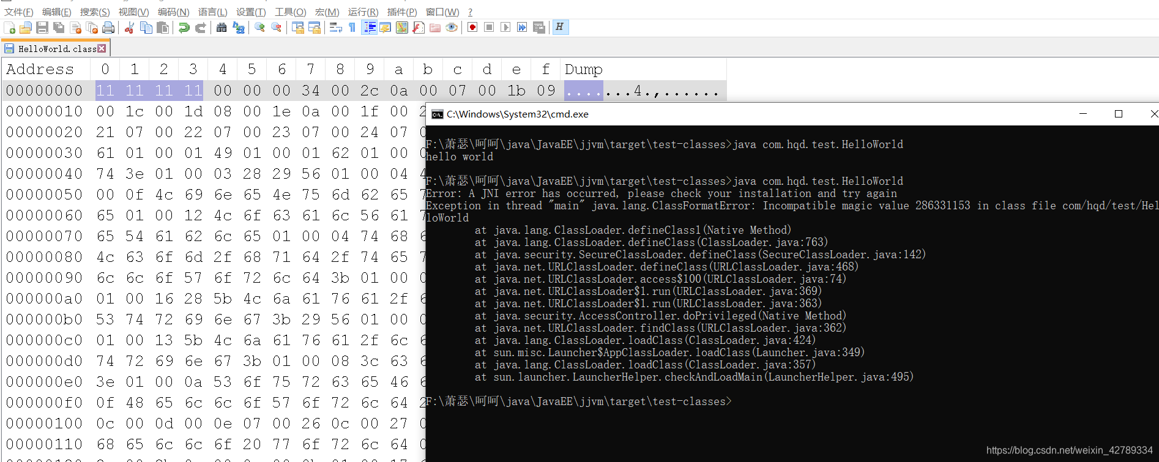Undo the last edit with the green arrow
The height and width of the screenshot is (462, 1159).
pyautogui.click(x=184, y=28)
